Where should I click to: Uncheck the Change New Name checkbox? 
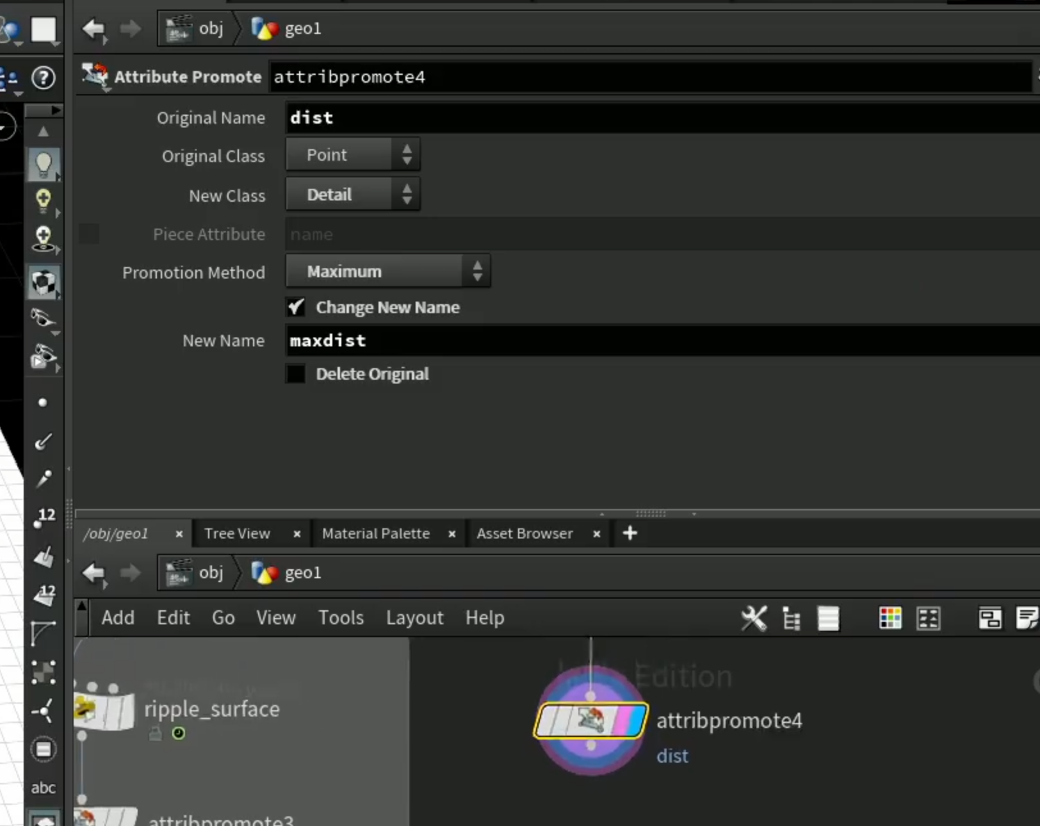(296, 307)
